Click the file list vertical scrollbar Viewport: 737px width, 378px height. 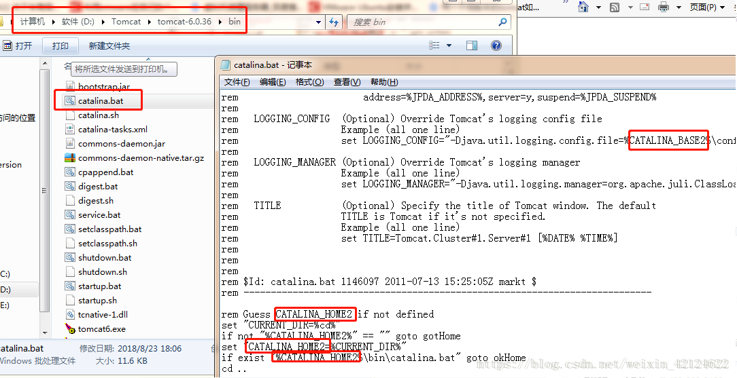pos(45,191)
